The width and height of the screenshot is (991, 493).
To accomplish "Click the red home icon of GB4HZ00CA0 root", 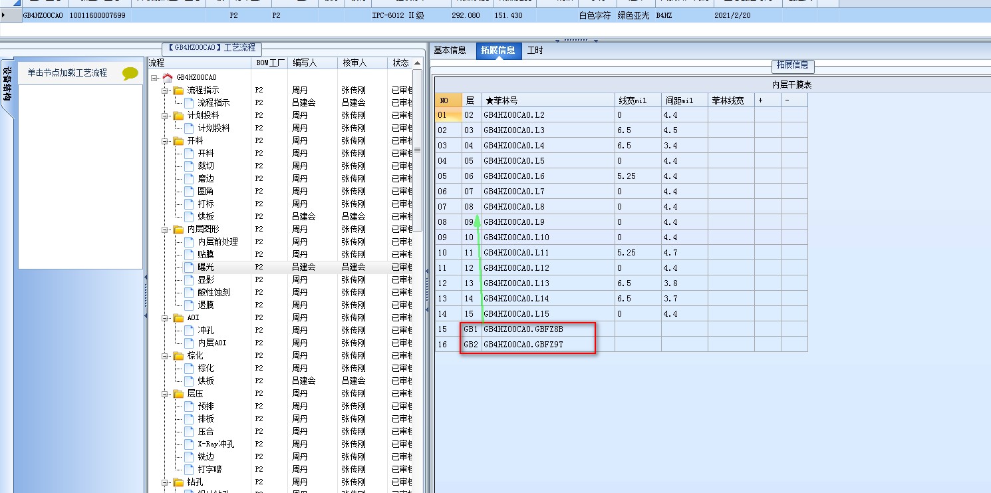I will [x=168, y=78].
